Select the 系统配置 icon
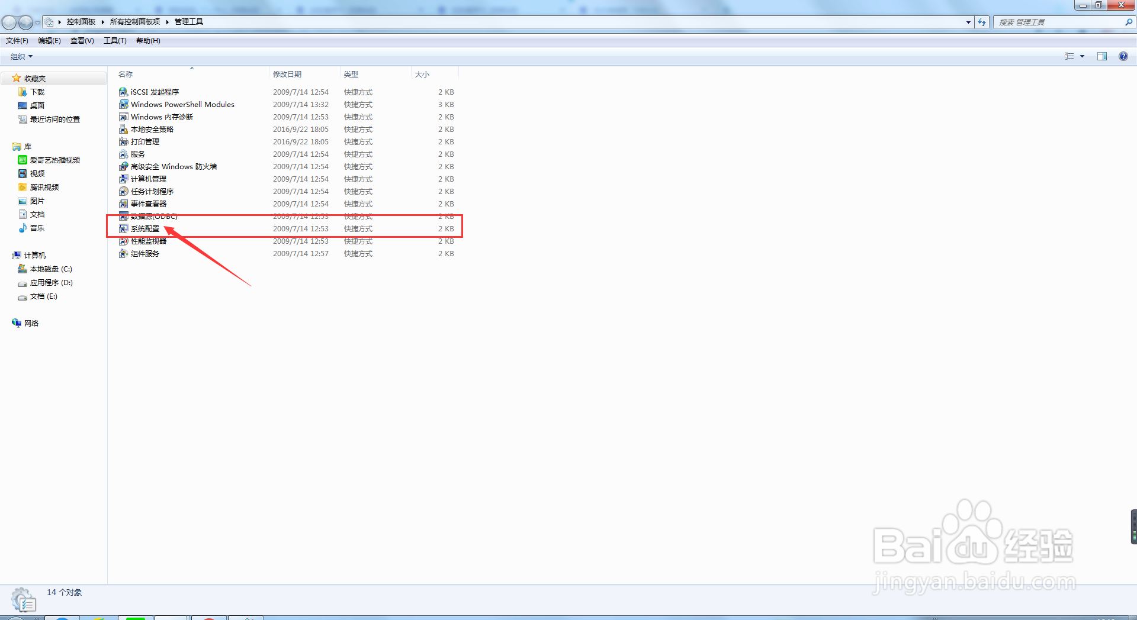This screenshot has width=1137, height=620. 123,228
